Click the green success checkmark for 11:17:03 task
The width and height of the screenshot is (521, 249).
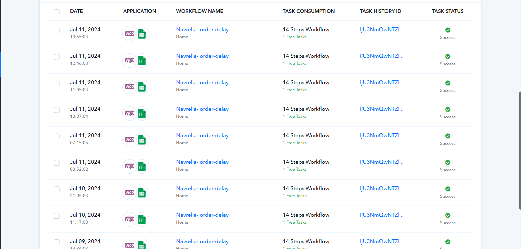pyautogui.click(x=448, y=215)
